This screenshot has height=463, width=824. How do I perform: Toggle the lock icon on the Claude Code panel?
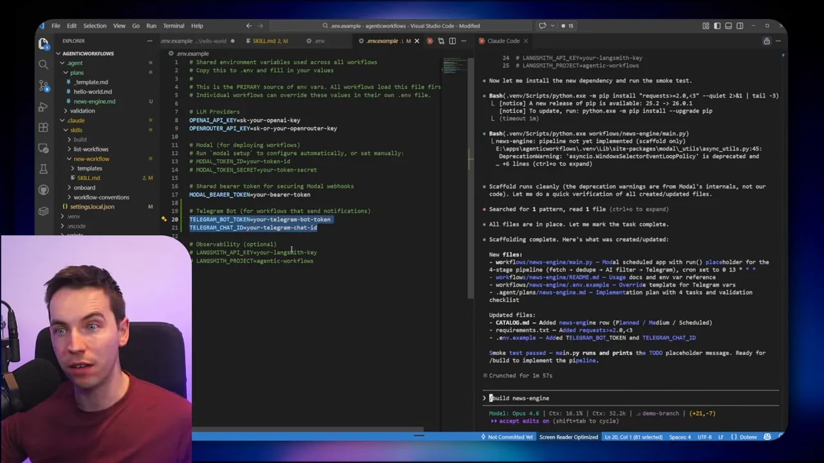pos(766,41)
